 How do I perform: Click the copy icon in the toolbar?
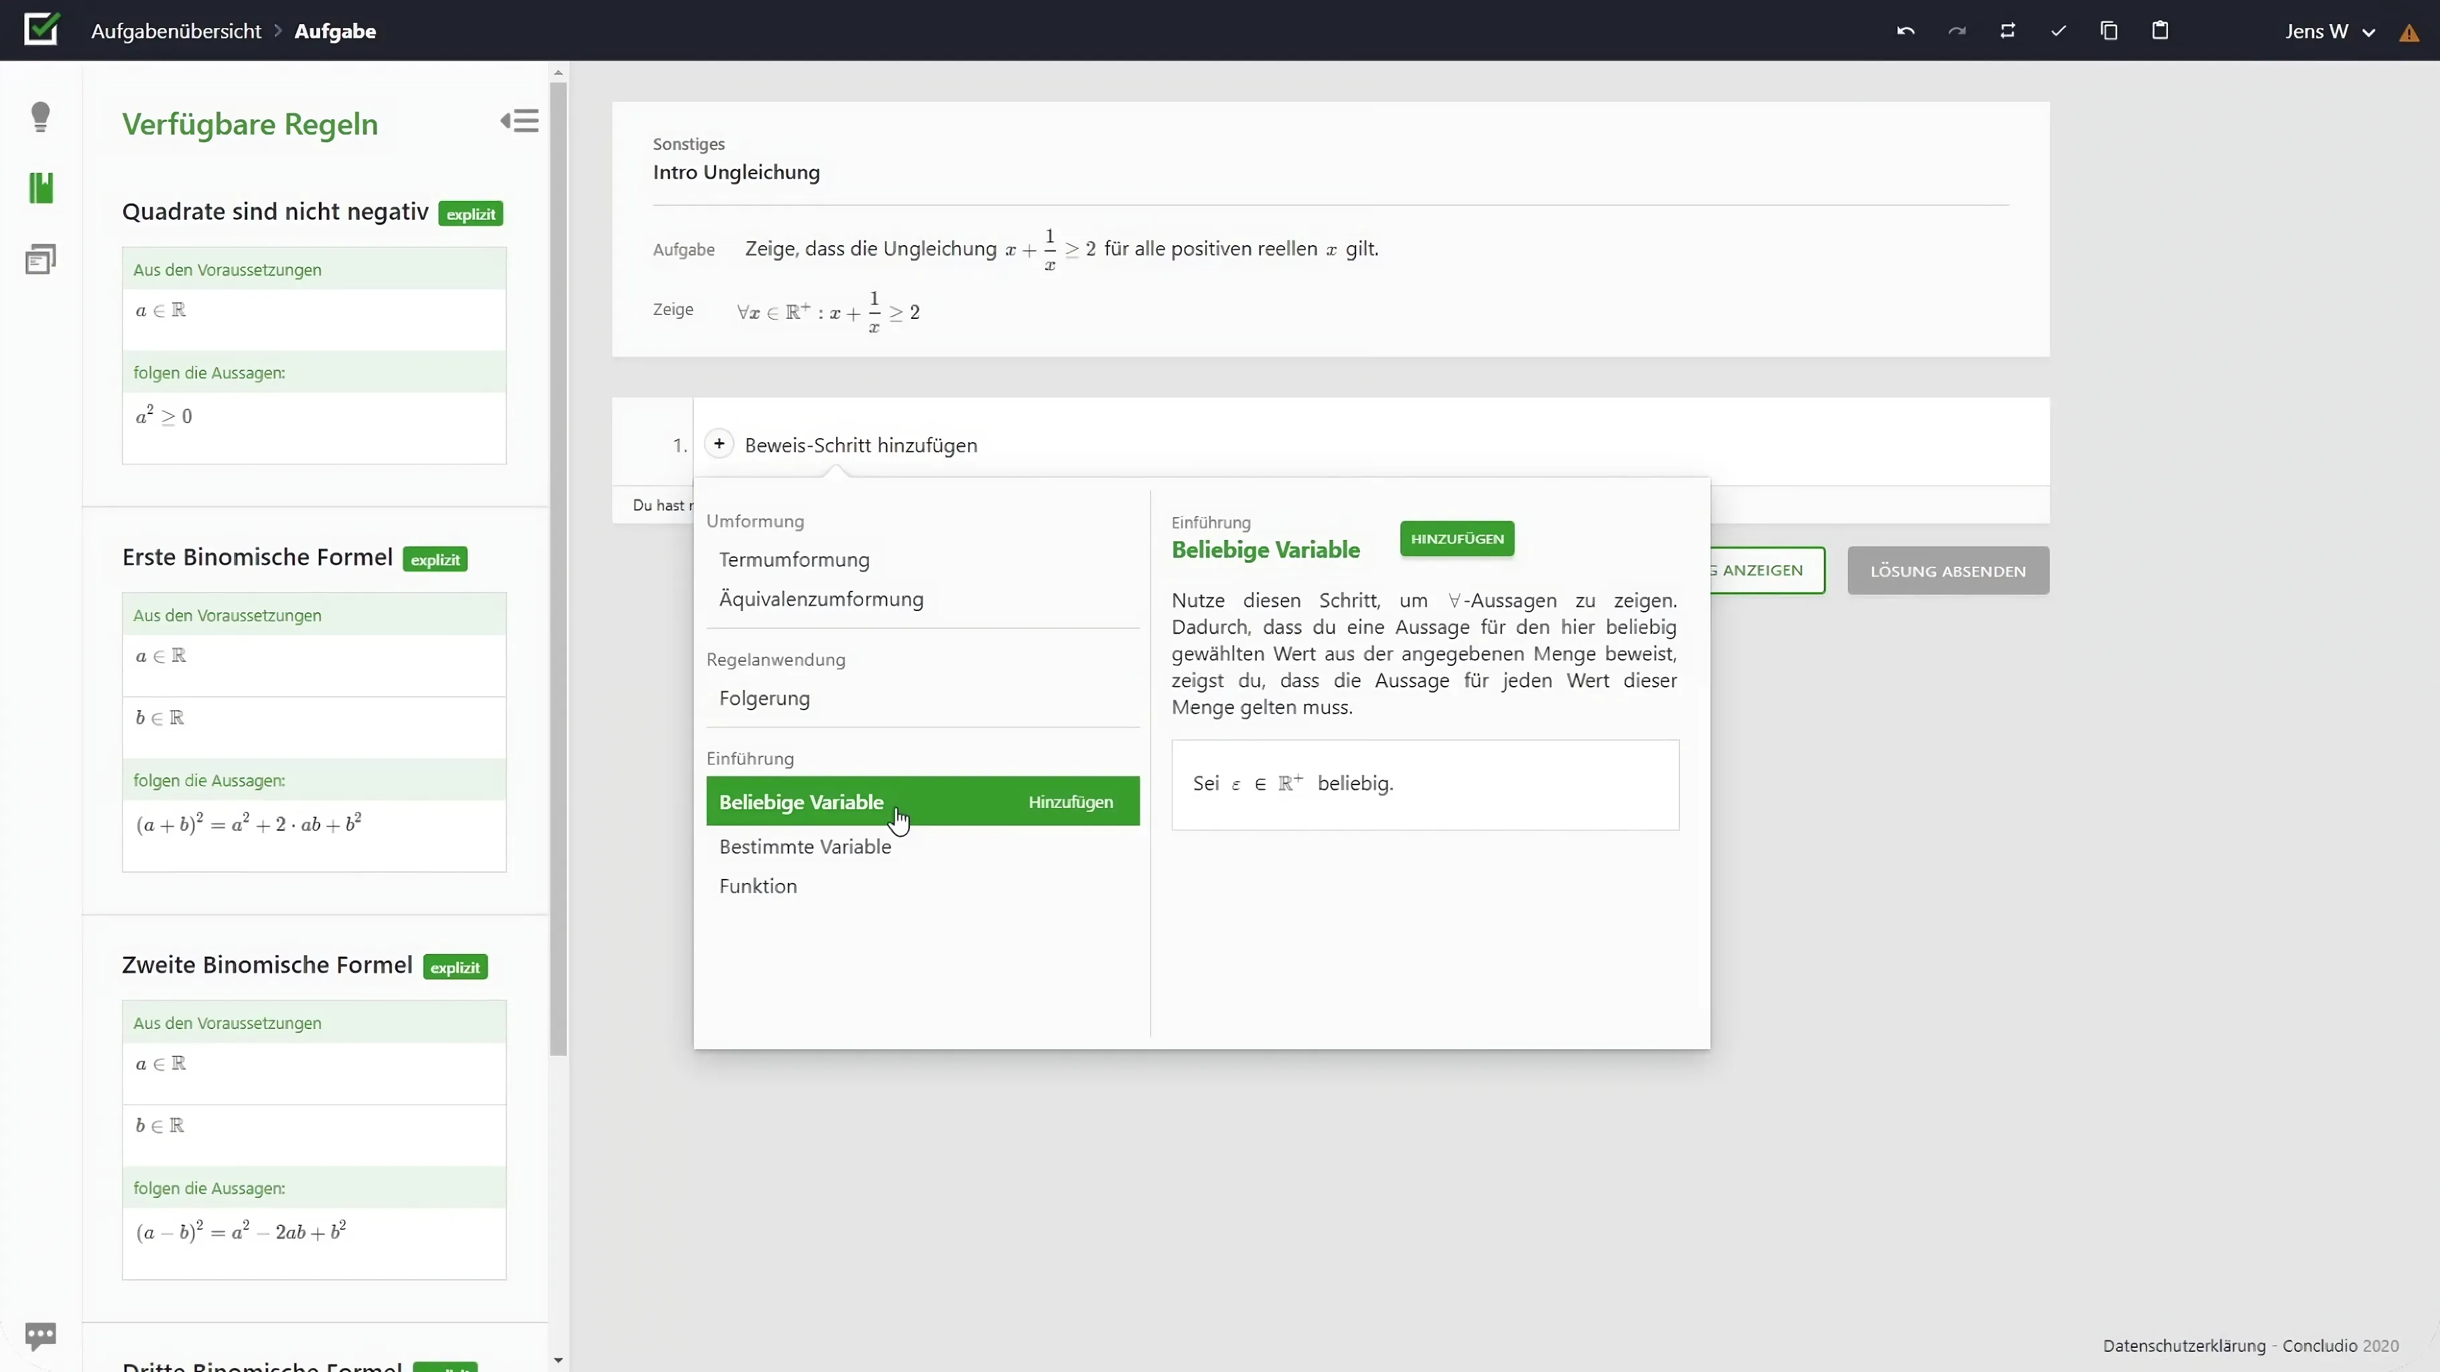pyautogui.click(x=2110, y=31)
